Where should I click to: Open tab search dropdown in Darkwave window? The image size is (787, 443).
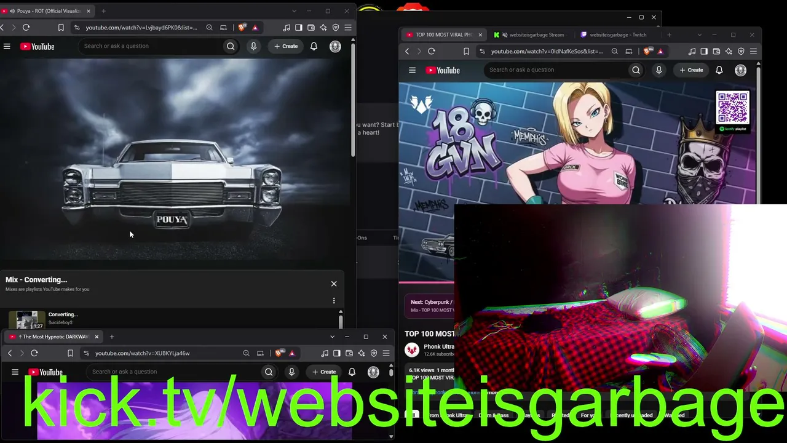coord(332,337)
